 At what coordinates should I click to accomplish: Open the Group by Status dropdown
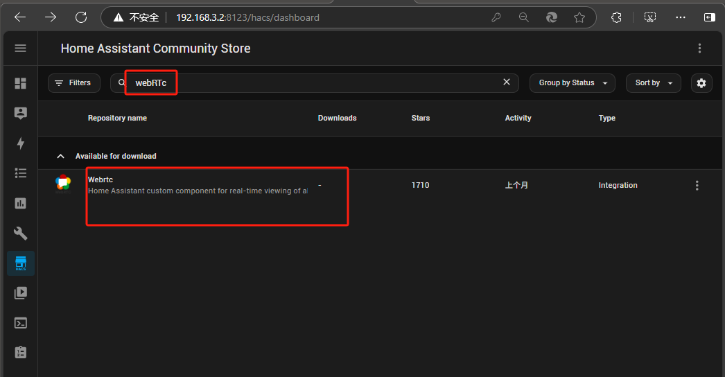pyautogui.click(x=572, y=83)
